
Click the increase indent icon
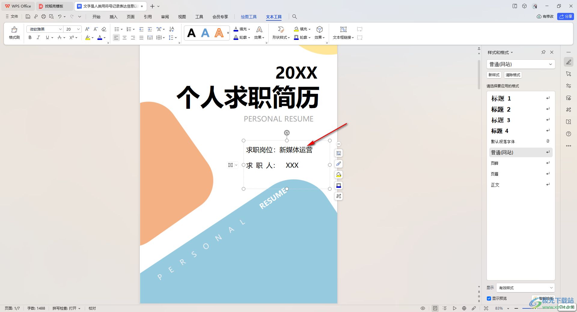click(x=150, y=29)
